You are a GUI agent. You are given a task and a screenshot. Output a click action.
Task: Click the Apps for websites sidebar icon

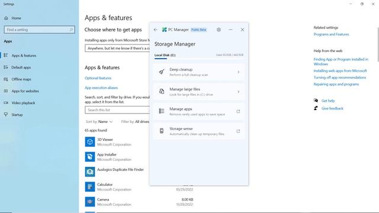click(x=6, y=91)
